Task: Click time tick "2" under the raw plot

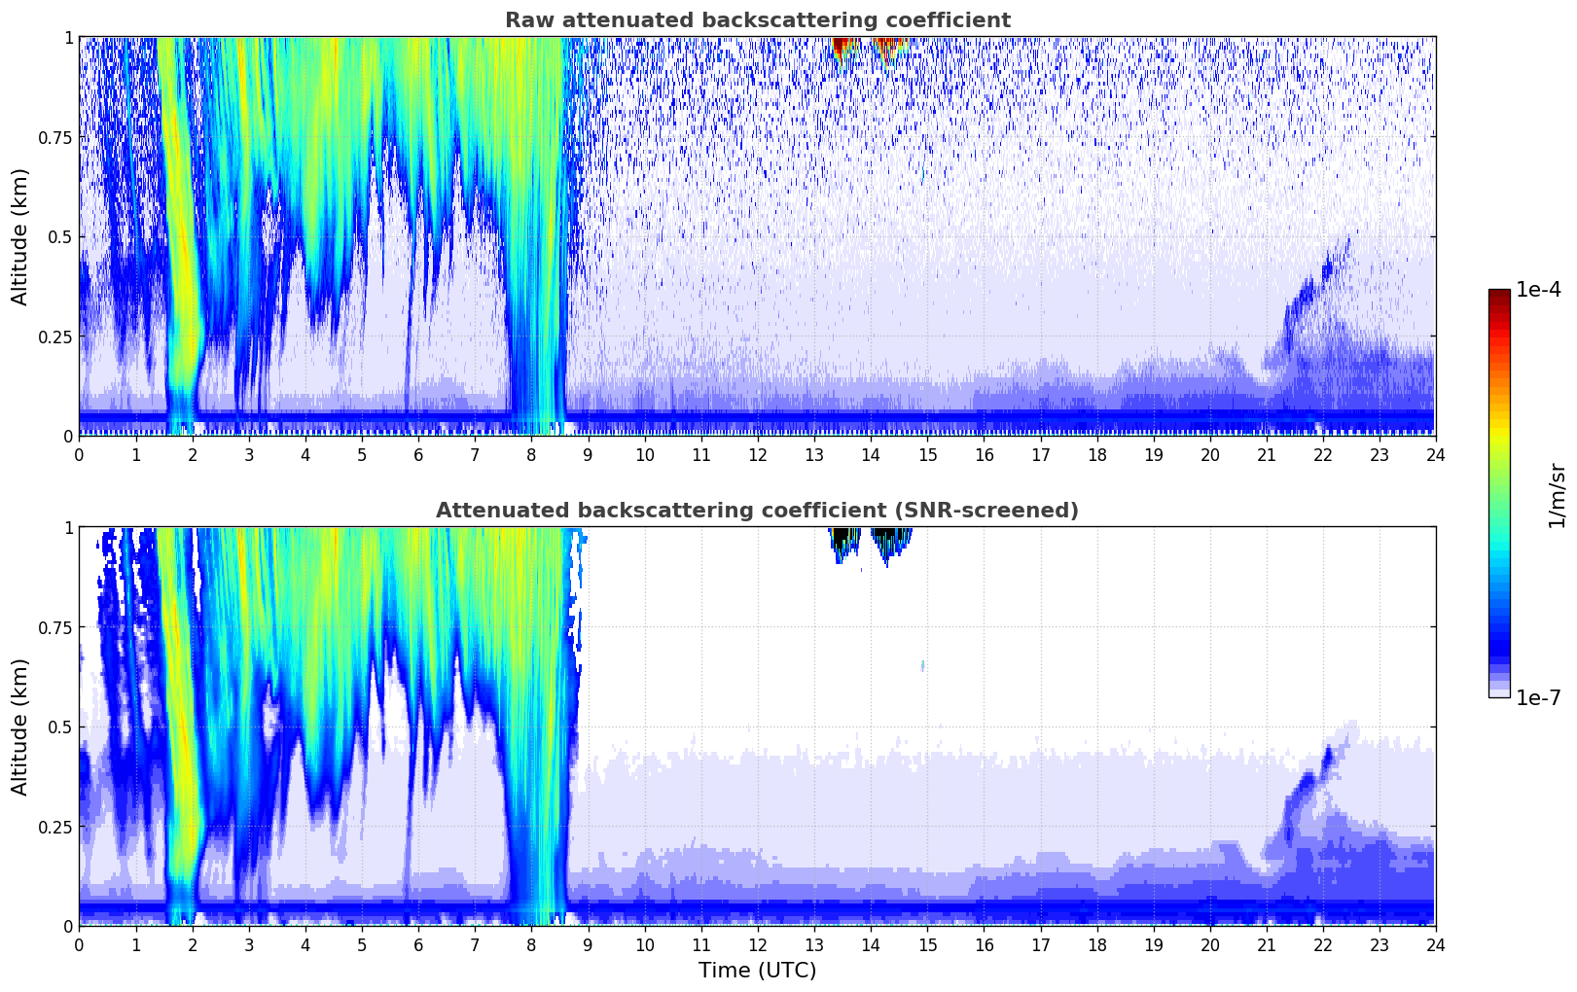Action: pos(193,454)
